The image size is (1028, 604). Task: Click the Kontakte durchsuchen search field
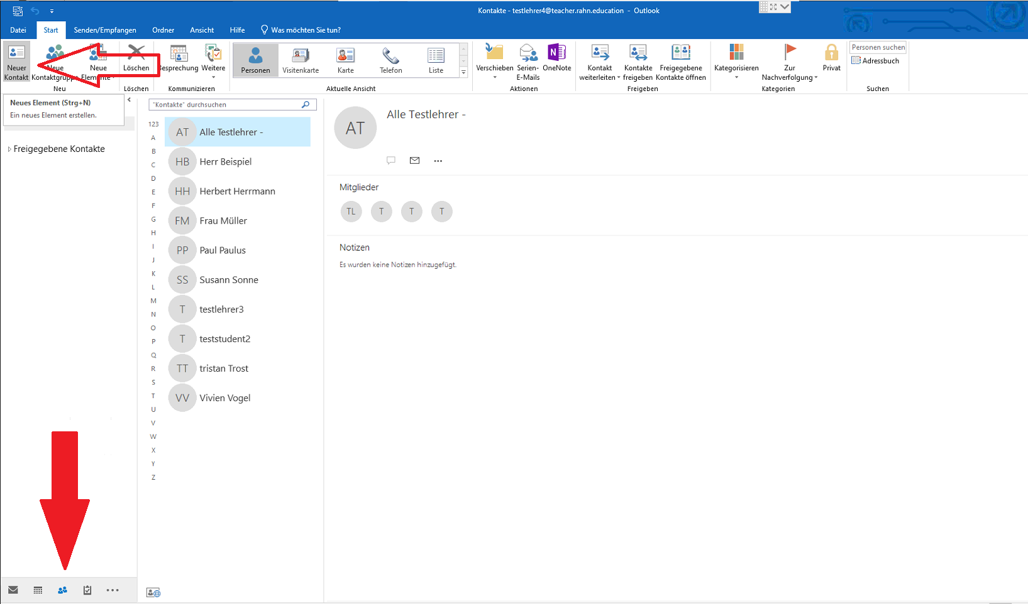click(x=226, y=105)
